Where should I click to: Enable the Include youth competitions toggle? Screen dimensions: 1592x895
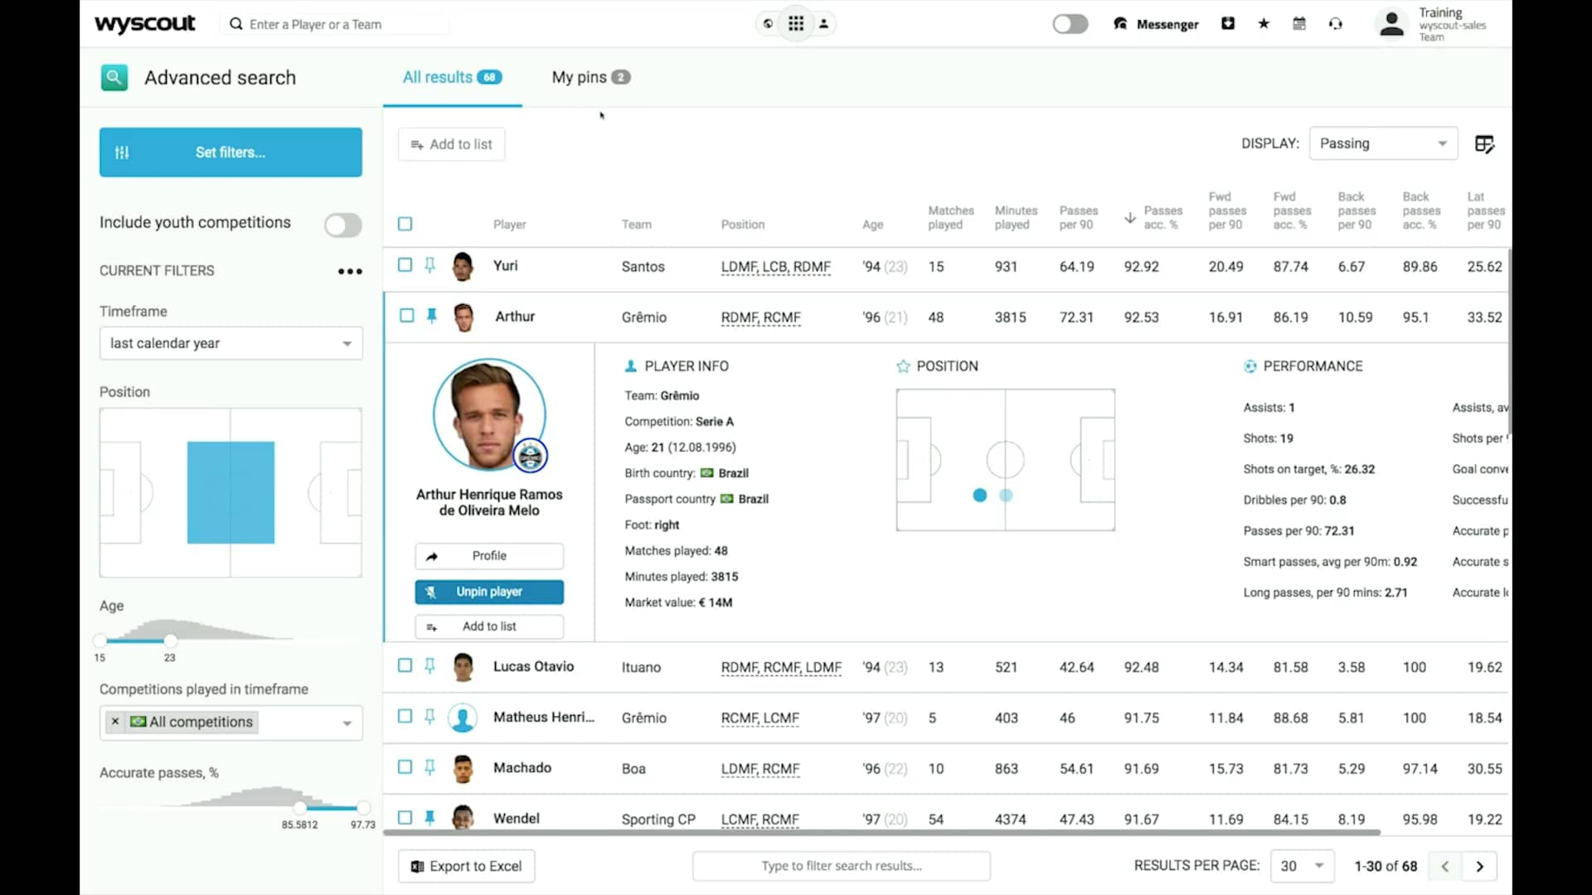coord(342,225)
